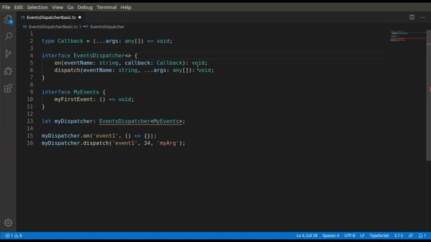Open the Edit menu
This screenshot has width=431, height=242.
pos(18,7)
